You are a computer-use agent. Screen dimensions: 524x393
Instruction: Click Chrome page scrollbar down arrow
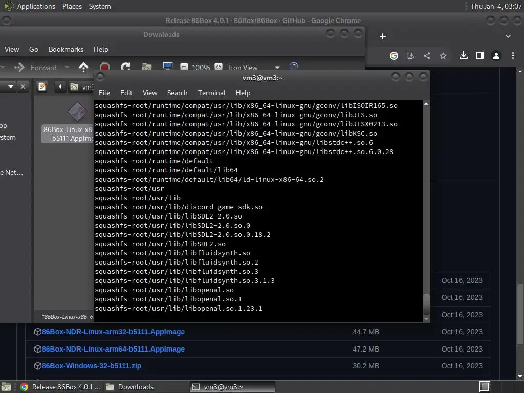(x=520, y=376)
